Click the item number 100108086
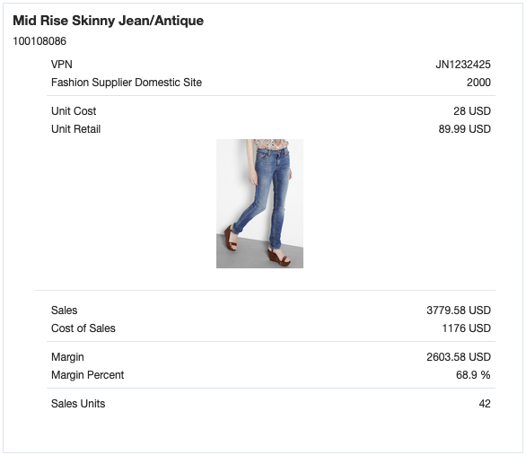 point(39,41)
